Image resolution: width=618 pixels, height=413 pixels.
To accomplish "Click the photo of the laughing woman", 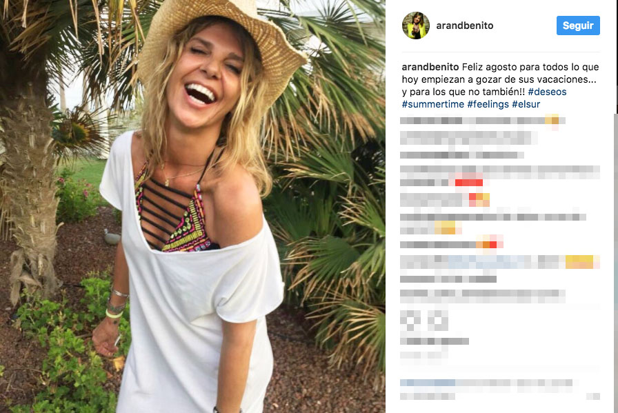I will pos(192,207).
